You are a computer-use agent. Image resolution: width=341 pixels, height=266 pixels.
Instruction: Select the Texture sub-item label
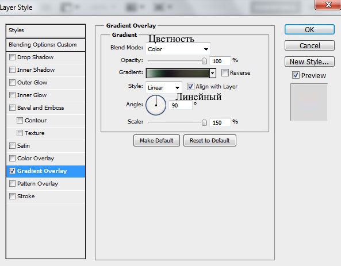[x=35, y=133]
